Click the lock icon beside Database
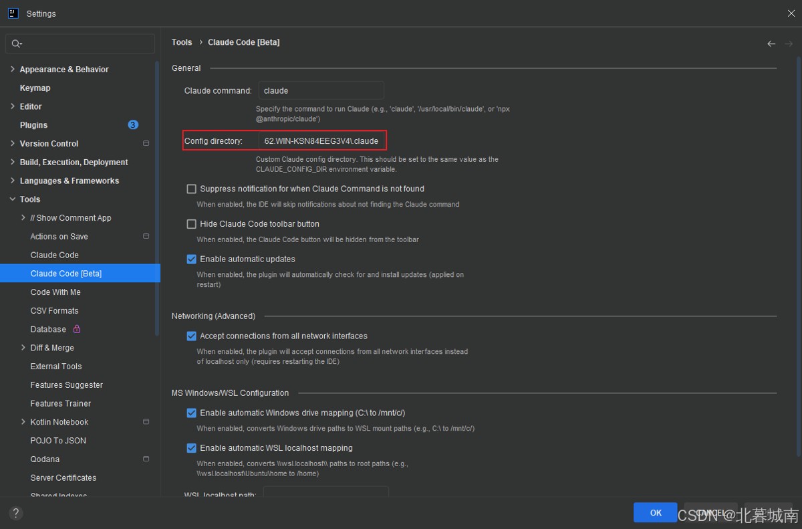Viewport: 802px width, 529px height. [x=77, y=329]
